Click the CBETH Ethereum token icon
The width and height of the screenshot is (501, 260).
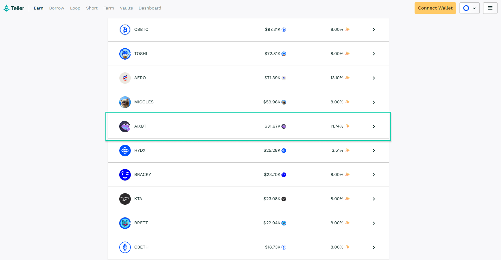click(125, 247)
